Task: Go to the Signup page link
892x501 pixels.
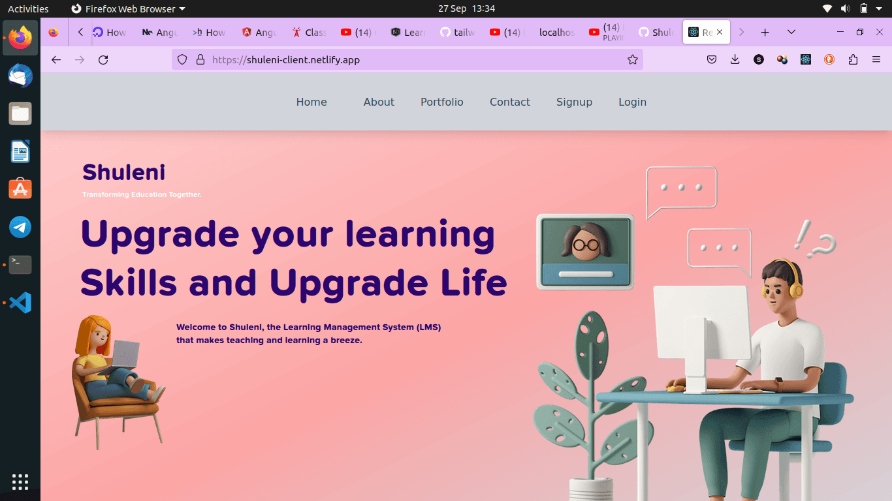Action: point(574,102)
